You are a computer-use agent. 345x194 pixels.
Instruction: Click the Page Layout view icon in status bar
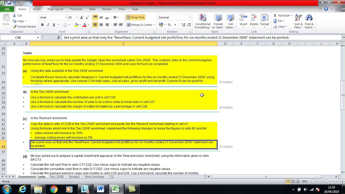293,181
